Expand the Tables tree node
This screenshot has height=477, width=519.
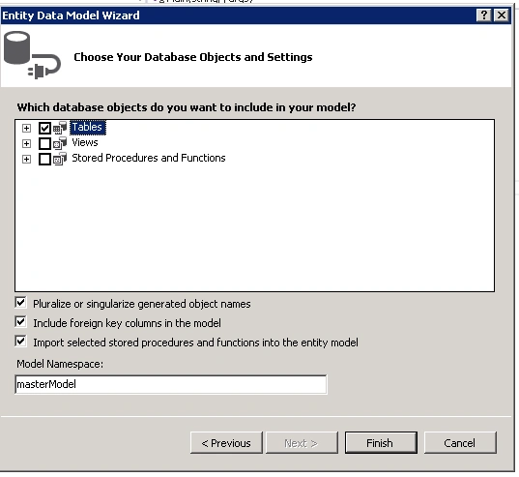pos(26,128)
